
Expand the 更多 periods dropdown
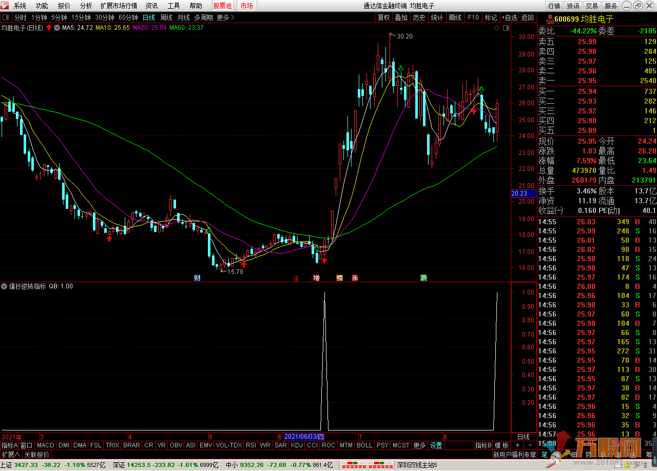click(225, 17)
